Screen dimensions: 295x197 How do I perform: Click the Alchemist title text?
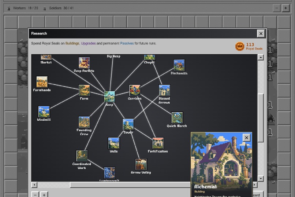click(x=205, y=187)
